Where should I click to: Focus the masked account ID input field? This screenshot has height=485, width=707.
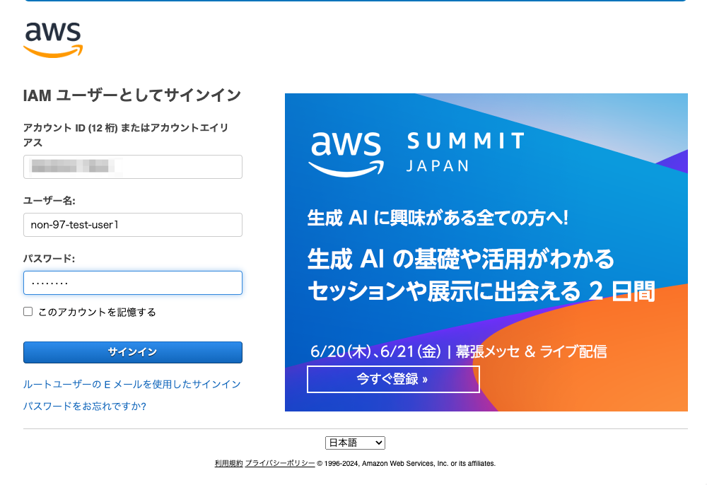[132, 166]
